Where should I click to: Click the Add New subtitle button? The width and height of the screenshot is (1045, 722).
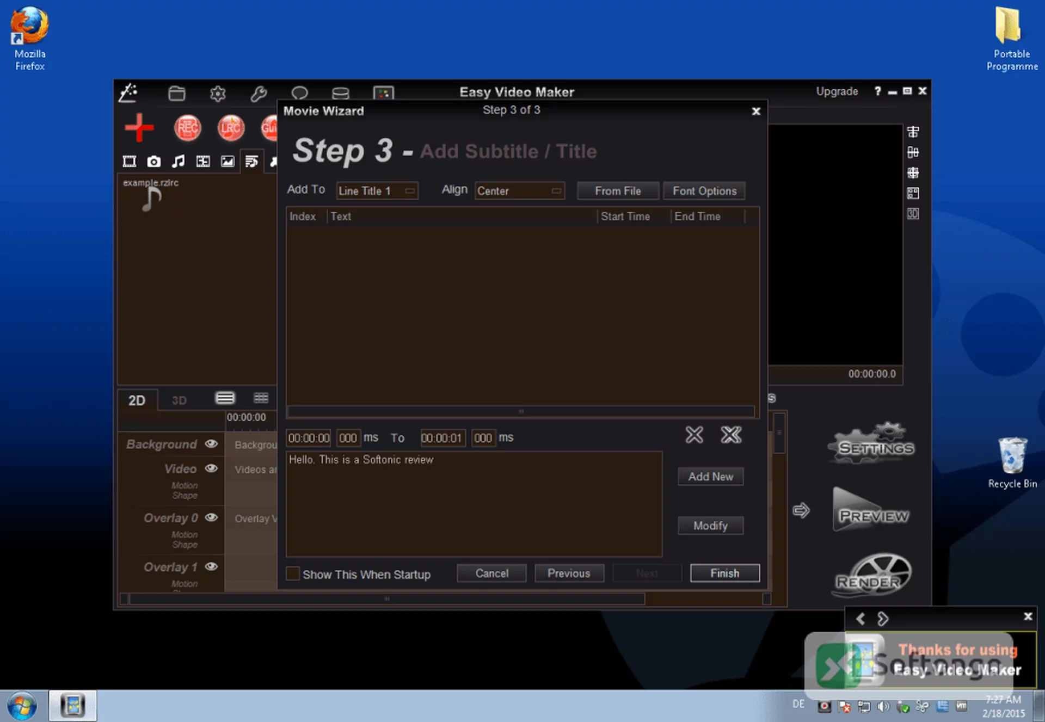coord(710,477)
